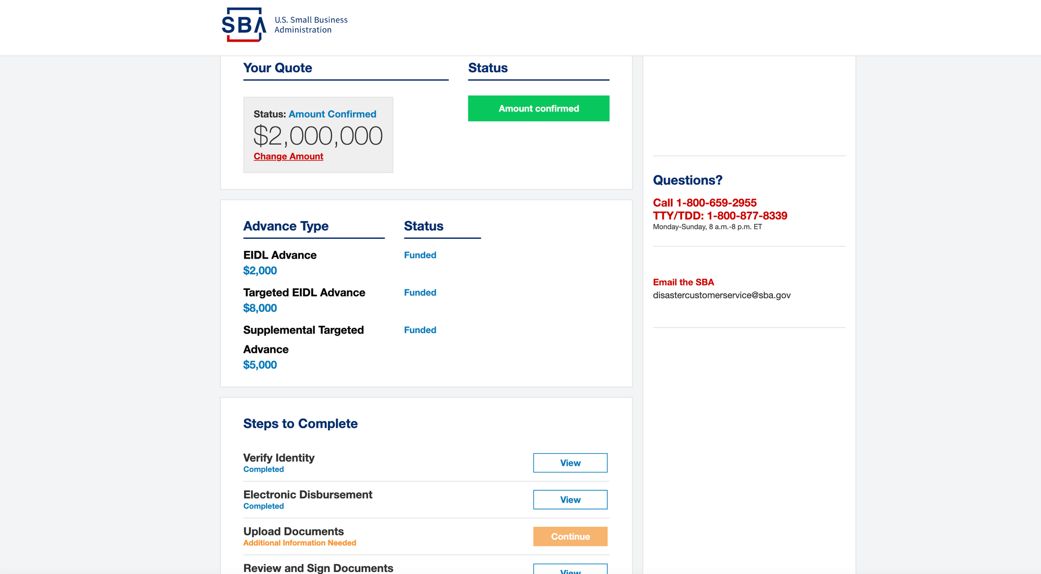Click the Change Amount link
The width and height of the screenshot is (1041, 574).
288,156
